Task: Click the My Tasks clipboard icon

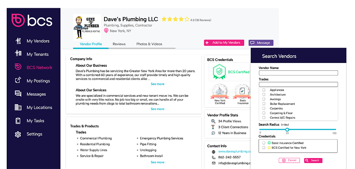Action: point(18,121)
